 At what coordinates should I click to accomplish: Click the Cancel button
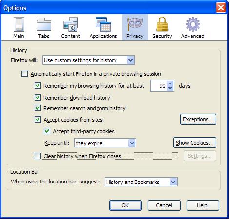click(164, 205)
